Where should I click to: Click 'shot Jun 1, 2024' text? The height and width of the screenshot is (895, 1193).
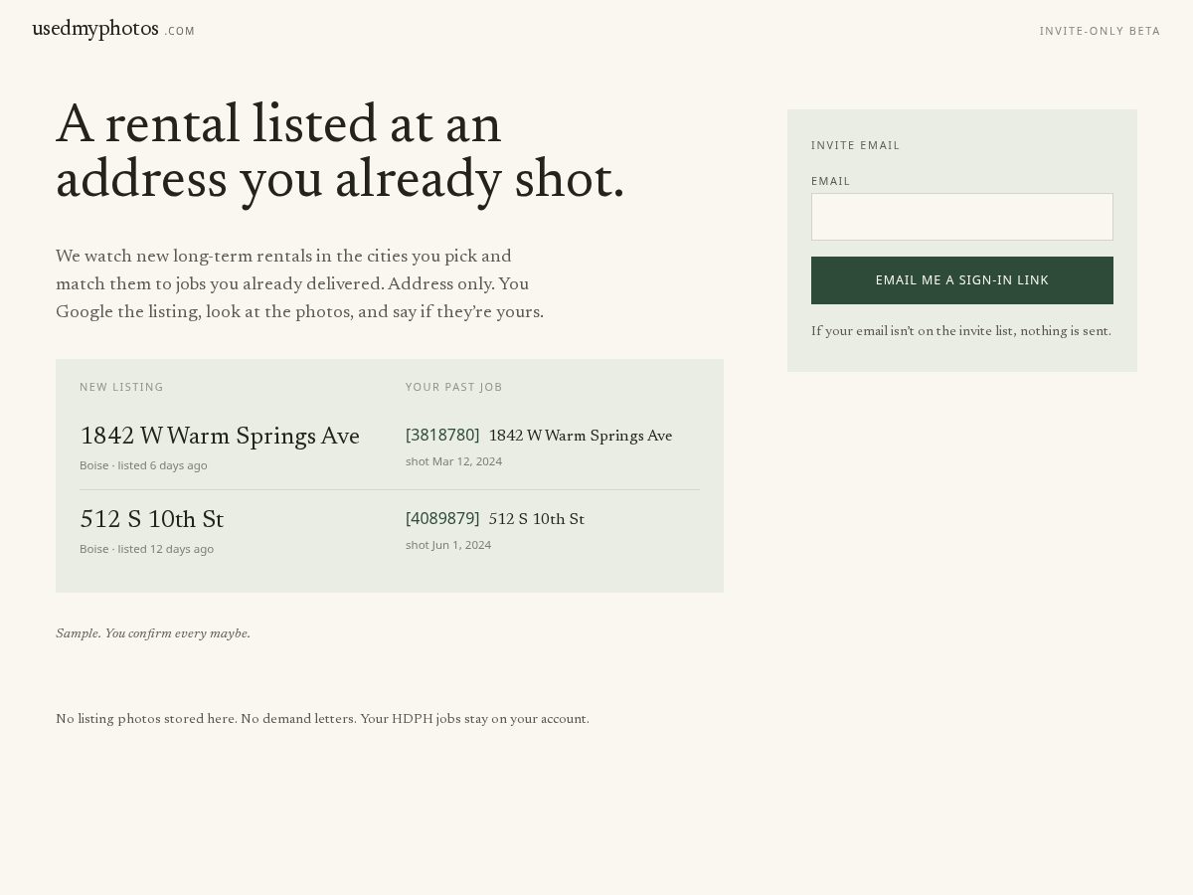(x=448, y=545)
